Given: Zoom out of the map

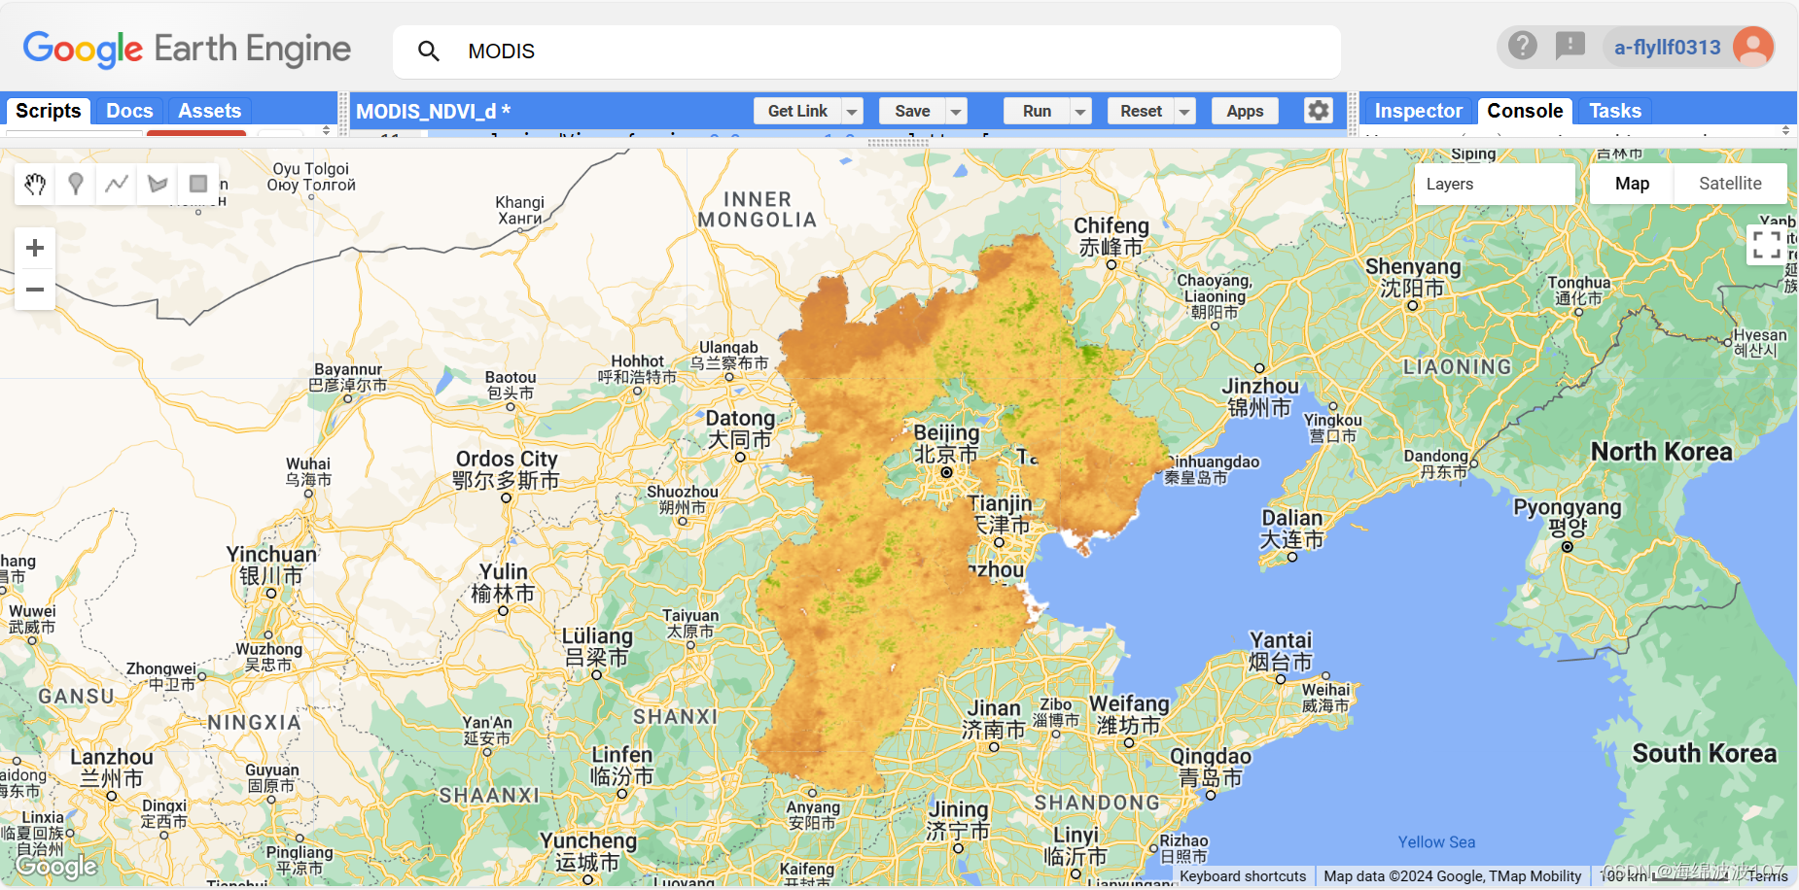Looking at the screenshot, I should tap(35, 290).
